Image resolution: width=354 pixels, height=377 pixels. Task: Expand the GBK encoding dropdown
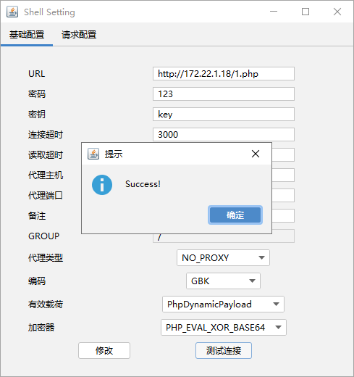223,281
